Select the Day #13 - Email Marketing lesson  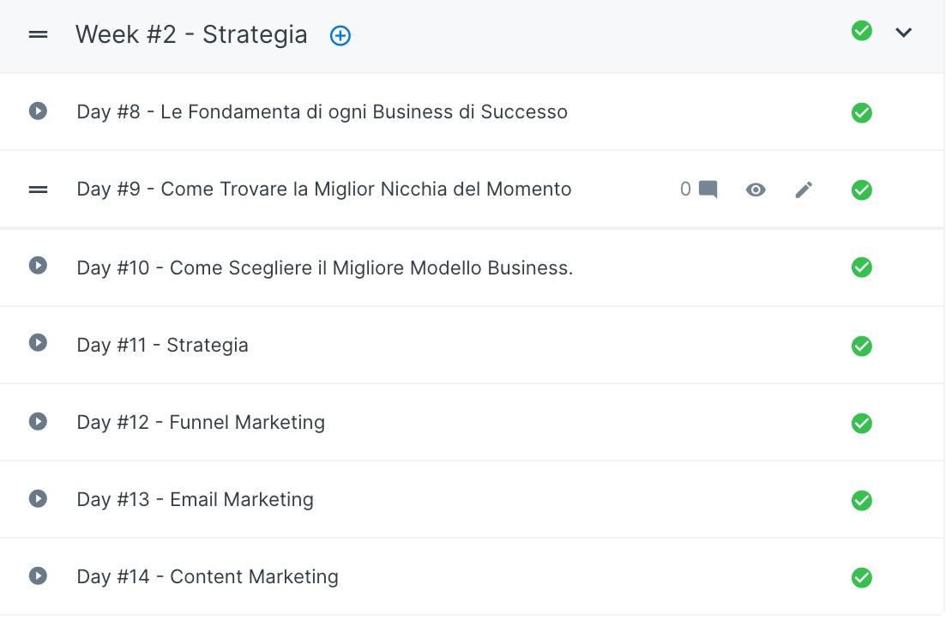(x=195, y=499)
